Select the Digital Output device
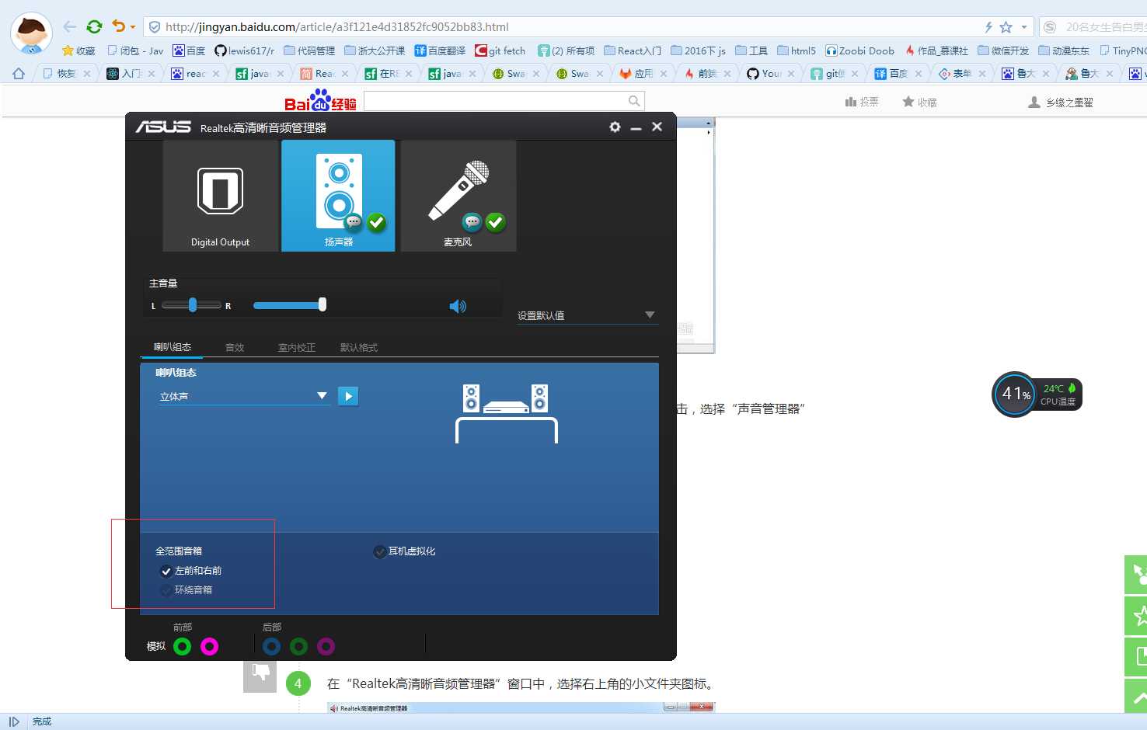 coord(221,196)
